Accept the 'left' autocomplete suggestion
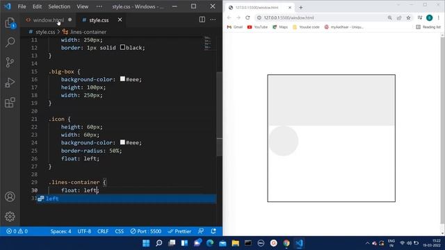The image size is (445, 250). tap(127, 199)
